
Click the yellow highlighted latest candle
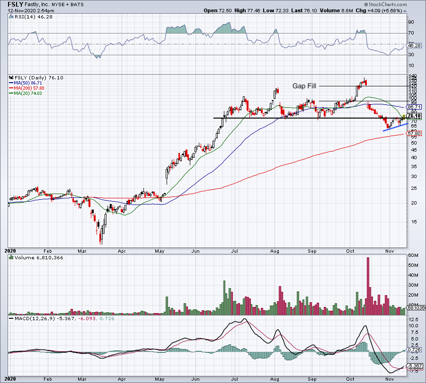[404, 117]
